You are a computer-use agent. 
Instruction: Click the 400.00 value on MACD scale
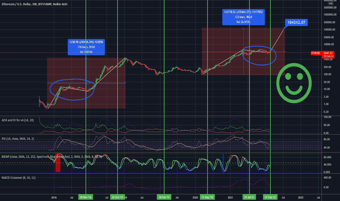(x=327, y=178)
